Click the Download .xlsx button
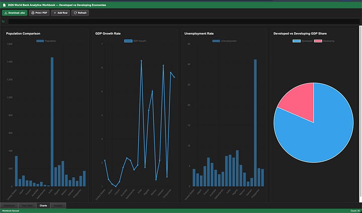Viewport: 362px width, 213px height. [15, 13]
